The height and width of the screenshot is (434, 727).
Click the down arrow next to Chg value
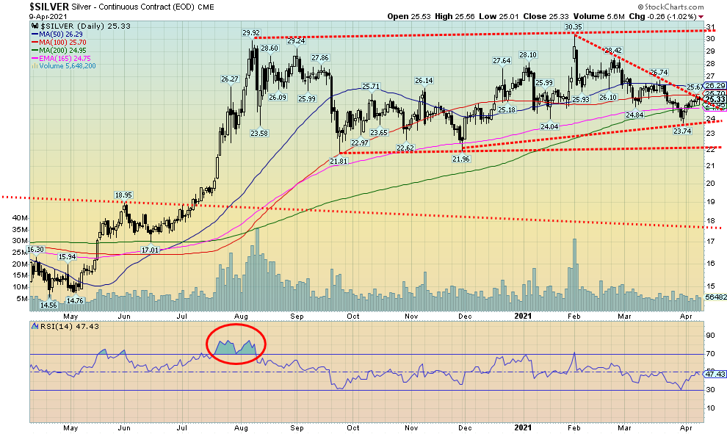pyautogui.click(x=700, y=16)
